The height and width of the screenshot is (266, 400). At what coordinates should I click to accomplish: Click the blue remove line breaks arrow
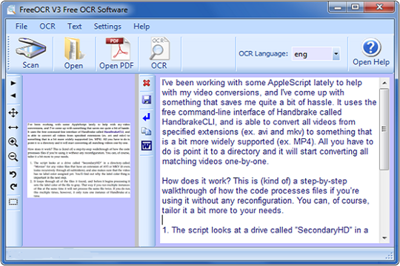[x=147, y=117]
